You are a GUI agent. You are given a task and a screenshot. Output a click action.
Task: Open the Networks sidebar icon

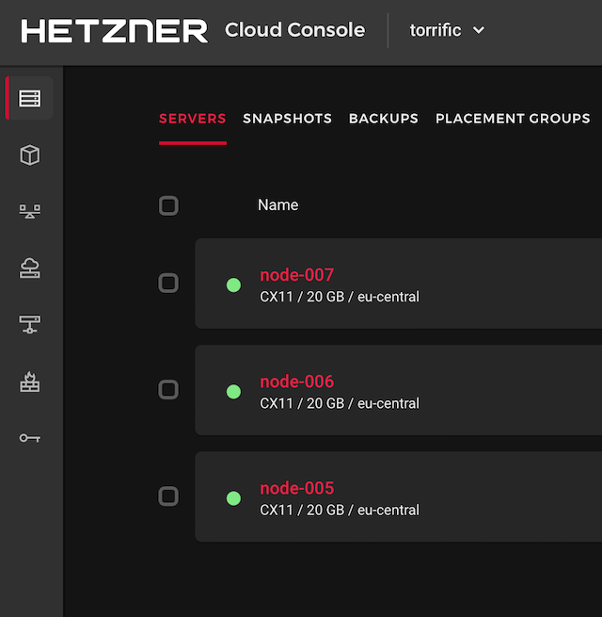(30, 325)
